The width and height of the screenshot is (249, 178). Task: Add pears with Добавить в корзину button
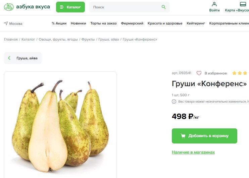coord(204,136)
